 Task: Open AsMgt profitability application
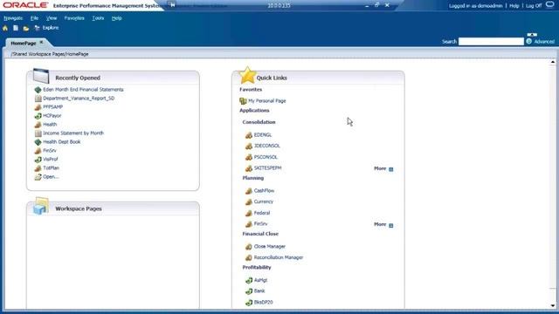click(260, 280)
